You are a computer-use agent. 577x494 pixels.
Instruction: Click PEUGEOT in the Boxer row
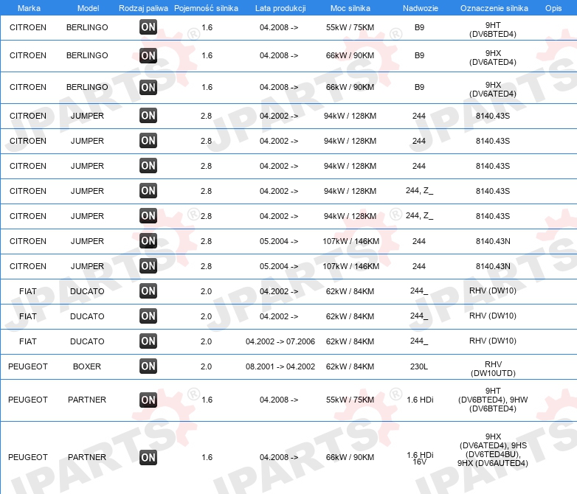tap(28, 366)
